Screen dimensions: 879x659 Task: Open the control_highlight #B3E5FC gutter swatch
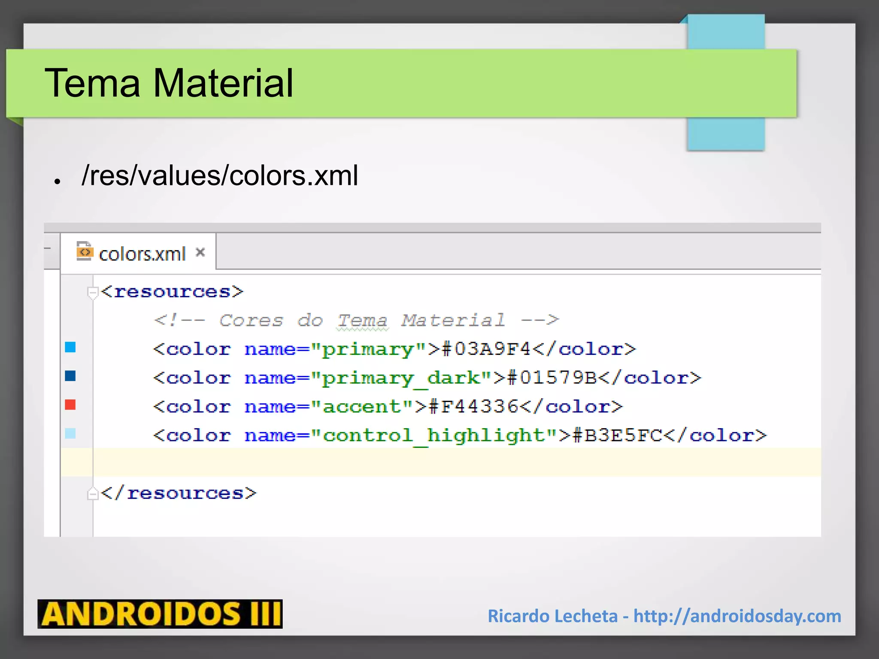coord(70,433)
